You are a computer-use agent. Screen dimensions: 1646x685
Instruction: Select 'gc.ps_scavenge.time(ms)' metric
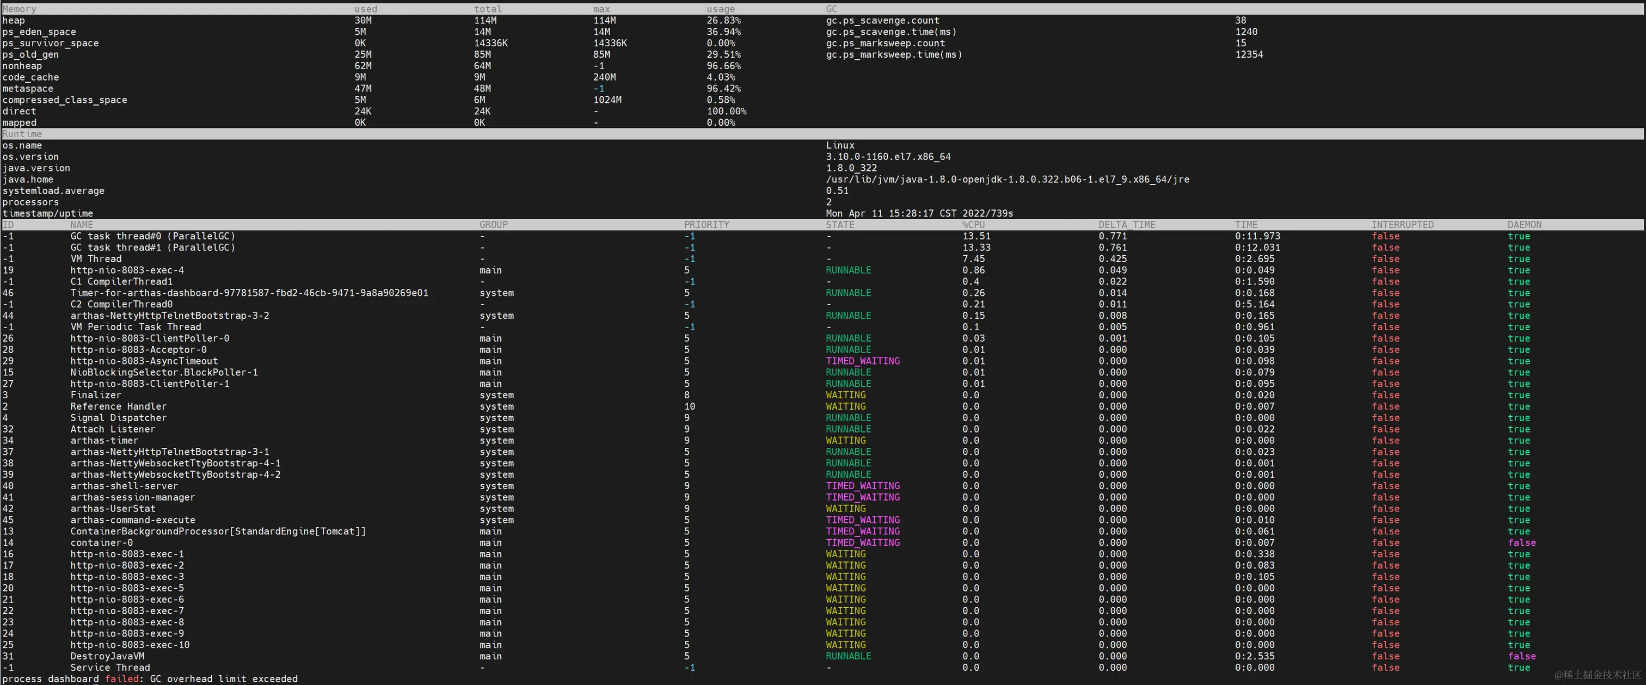[x=890, y=32]
